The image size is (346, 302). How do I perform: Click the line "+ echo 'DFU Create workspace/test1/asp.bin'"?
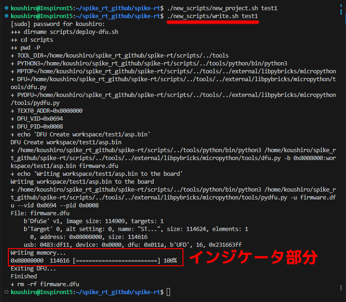pos(80,135)
